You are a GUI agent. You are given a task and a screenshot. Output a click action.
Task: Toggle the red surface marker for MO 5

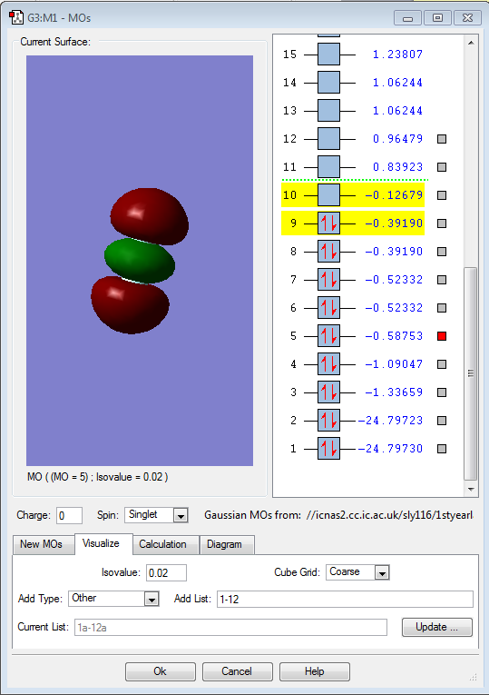click(x=442, y=336)
